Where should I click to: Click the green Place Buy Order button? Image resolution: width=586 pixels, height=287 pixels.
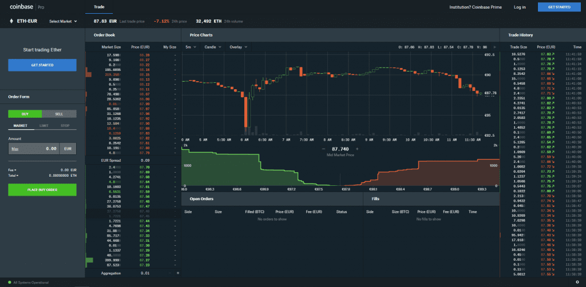[x=42, y=190]
